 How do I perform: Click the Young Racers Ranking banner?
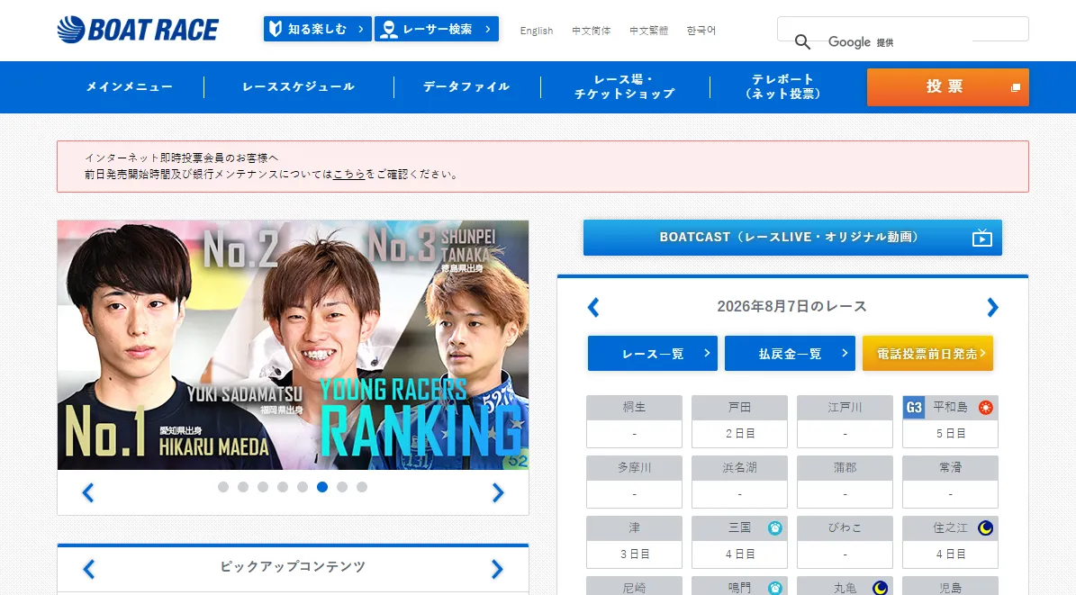click(x=293, y=345)
